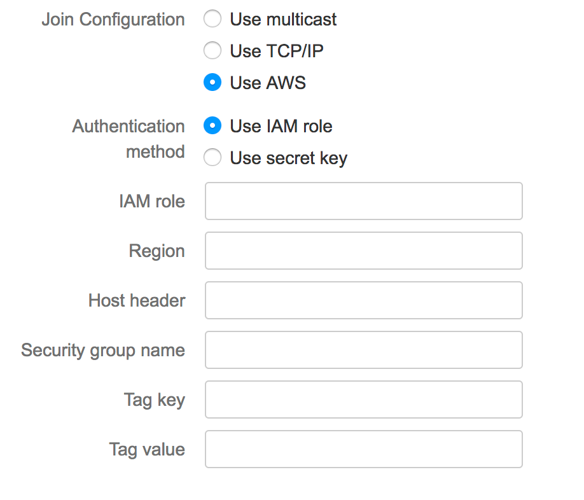Viewport: 584px width, 500px height.
Task: Click the Use secret key label text
Action: [289, 158]
